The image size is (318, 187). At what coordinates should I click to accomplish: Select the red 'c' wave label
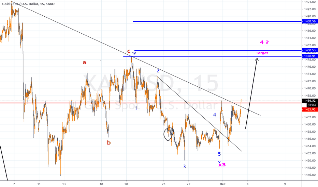[x=129, y=51]
